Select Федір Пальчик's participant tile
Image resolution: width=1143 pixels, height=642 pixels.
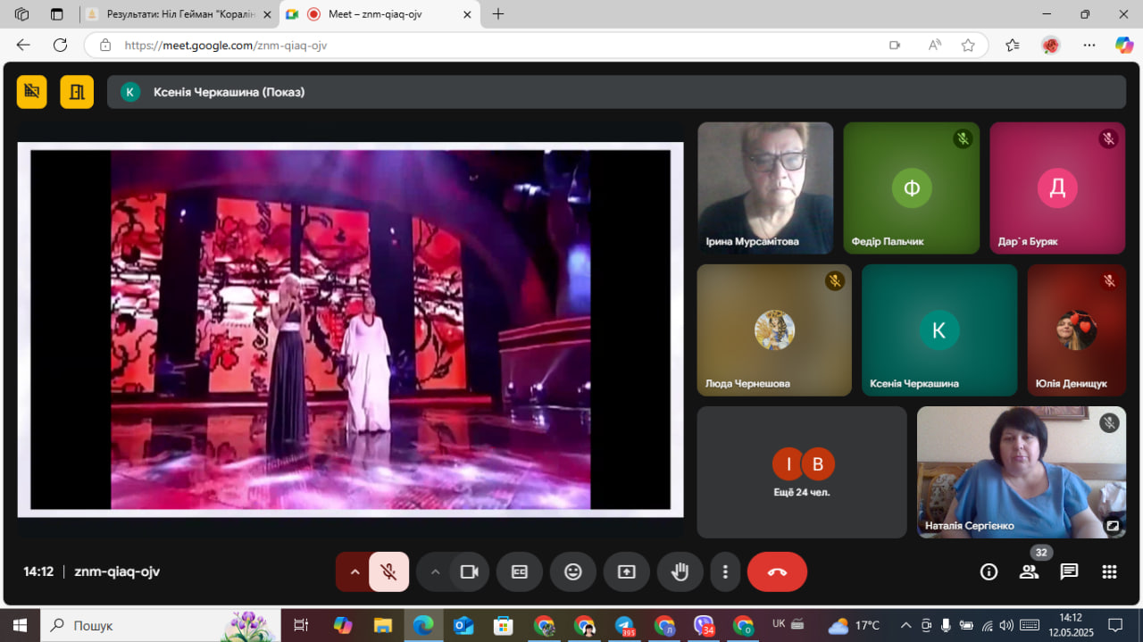point(911,188)
